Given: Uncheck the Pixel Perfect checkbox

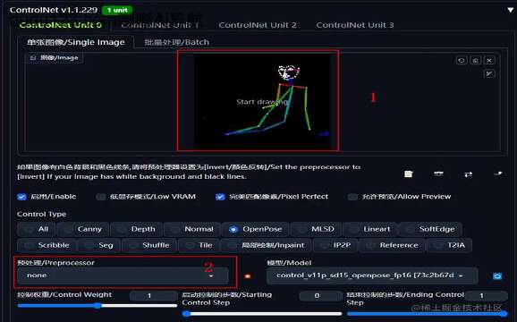Looking at the screenshot, I should [220, 197].
